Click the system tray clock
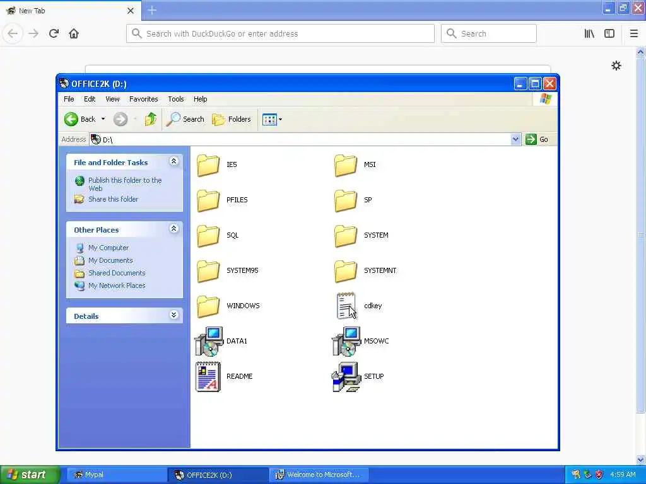The width and height of the screenshot is (646, 484). (623, 475)
